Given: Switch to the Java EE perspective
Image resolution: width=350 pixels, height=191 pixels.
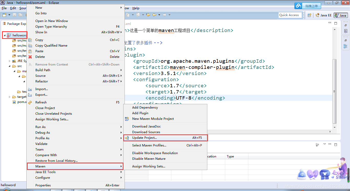Looking at the screenshot, I should point(323,15).
